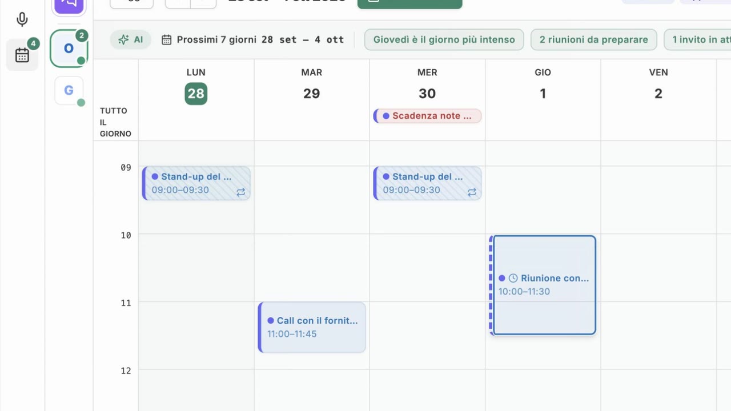
Task: Click the "Prossimi 7 giorni" range label
Action: coord(216,39)
